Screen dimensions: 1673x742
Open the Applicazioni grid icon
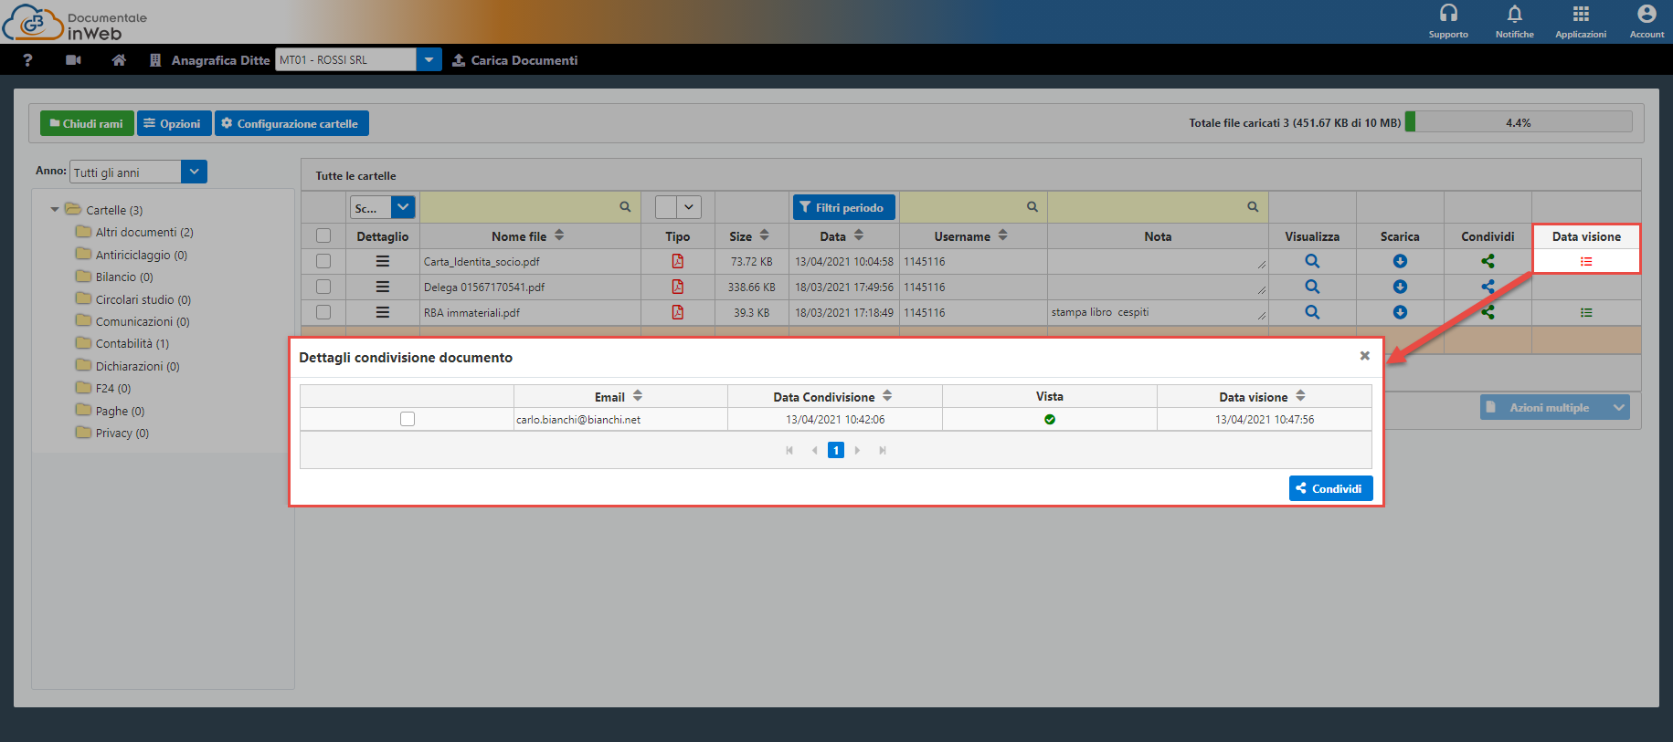pyautogui.click(x=1581, y=14)
